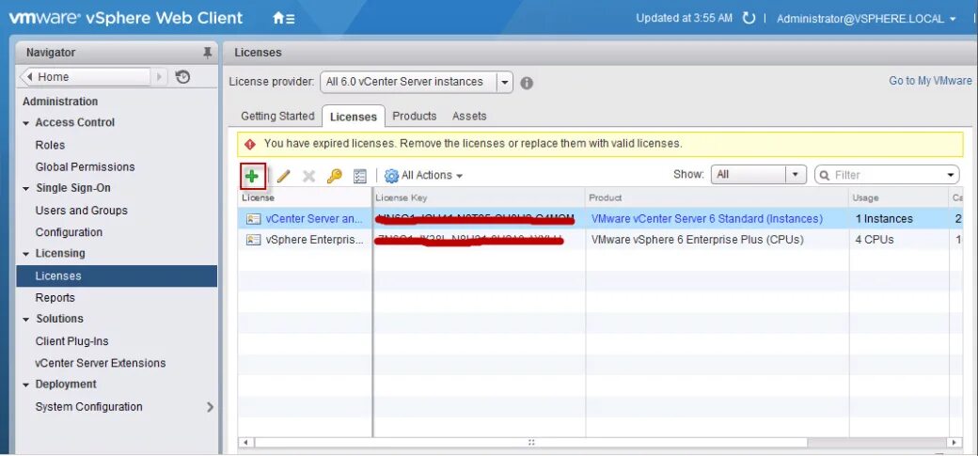The width and height of the screenshot is (978, 456).
Task: Collapse the Access Control section
Action: click(x=25, y=123)
